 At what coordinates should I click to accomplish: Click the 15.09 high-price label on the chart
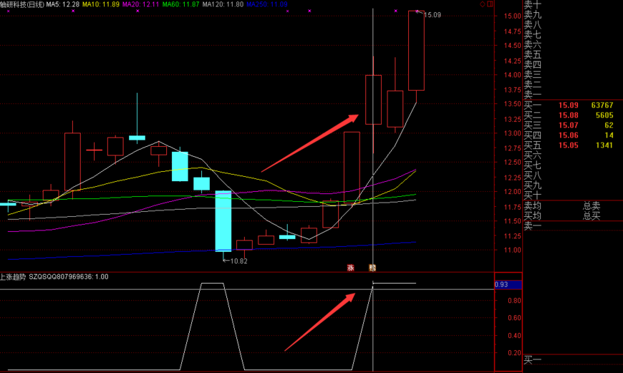coord(433,15)
